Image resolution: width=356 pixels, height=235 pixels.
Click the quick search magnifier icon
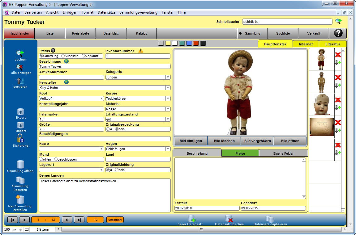click(339, 21)
